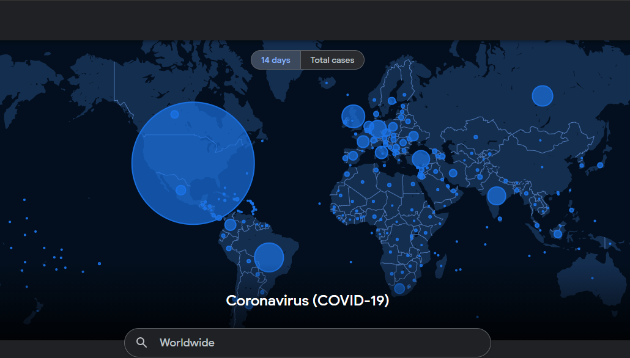Switch to the Total cases view
This screenshot has width=630, height=358.
coord(332,60)
